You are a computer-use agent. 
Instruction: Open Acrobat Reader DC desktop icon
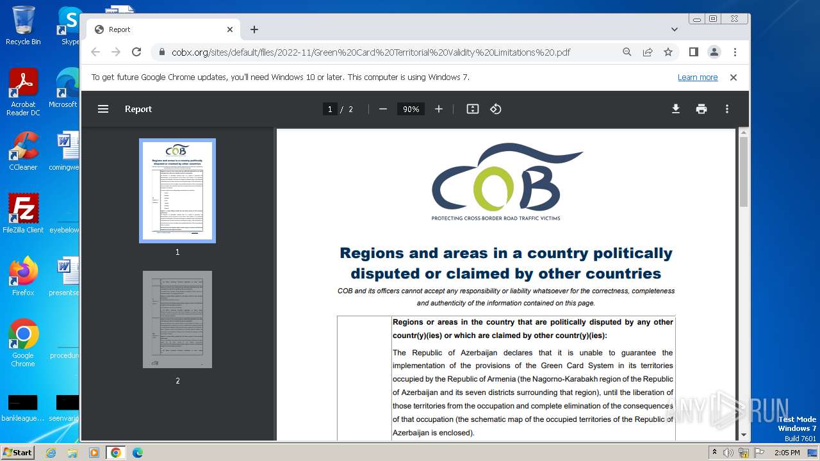tap(23, 93)
